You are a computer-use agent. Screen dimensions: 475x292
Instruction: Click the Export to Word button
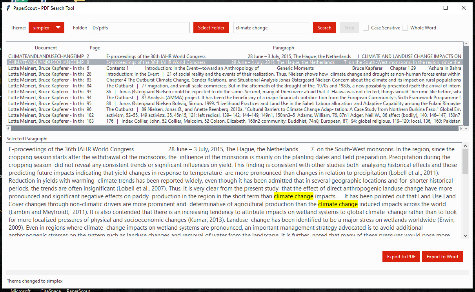pyautogui.click(x=442, y=257)
